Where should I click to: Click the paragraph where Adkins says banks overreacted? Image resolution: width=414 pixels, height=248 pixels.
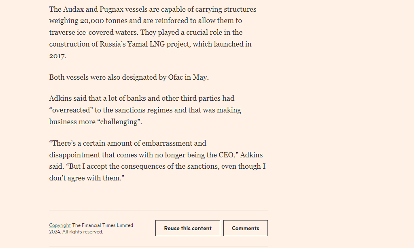(x=145, y=110)
